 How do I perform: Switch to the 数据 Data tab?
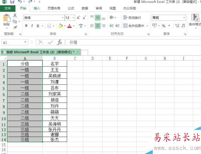click(x=85, y=8)
